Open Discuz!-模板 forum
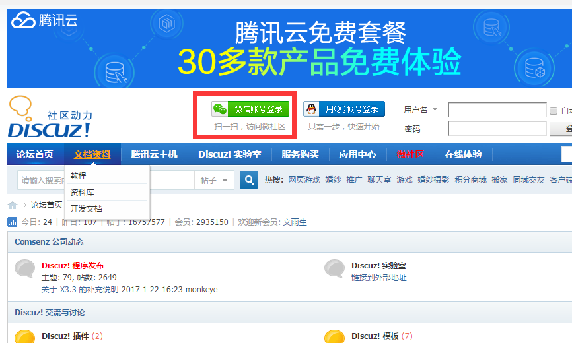 375,336
